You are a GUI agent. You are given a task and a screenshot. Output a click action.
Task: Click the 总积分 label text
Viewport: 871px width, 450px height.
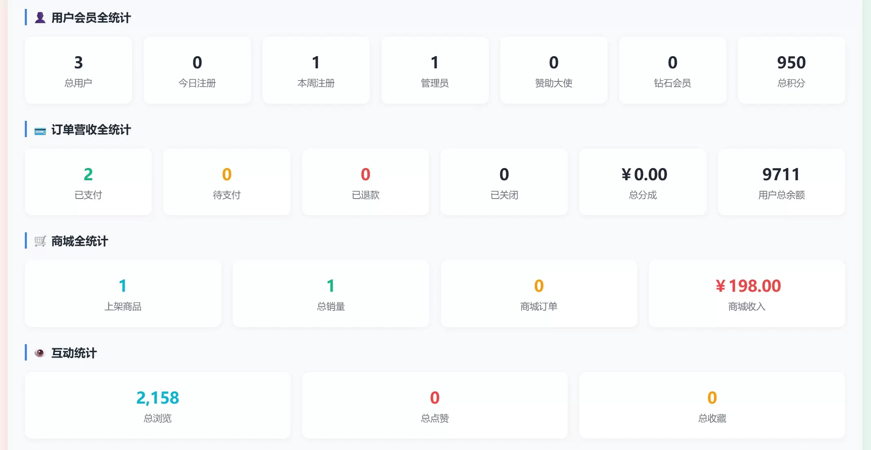click(792, 83)
